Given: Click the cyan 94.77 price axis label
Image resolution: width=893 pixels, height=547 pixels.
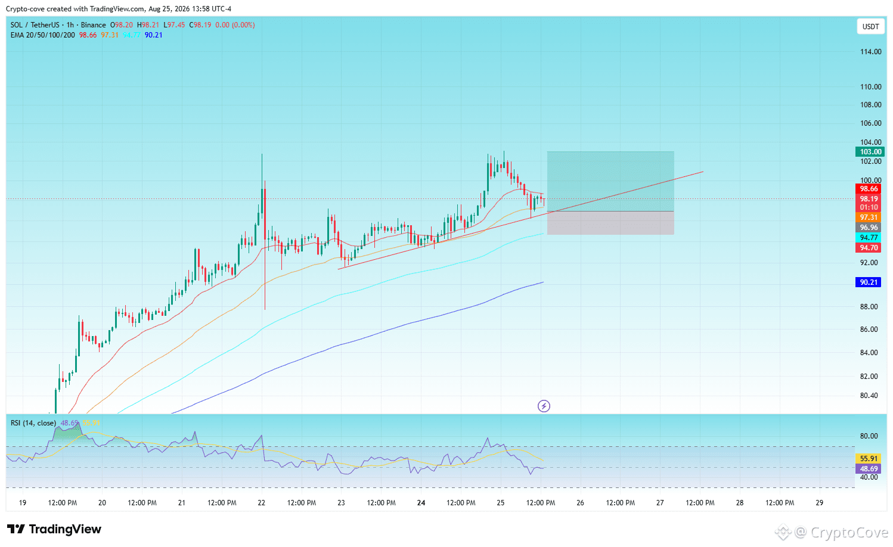Looking at the screenshot, I should coord(869,238).
